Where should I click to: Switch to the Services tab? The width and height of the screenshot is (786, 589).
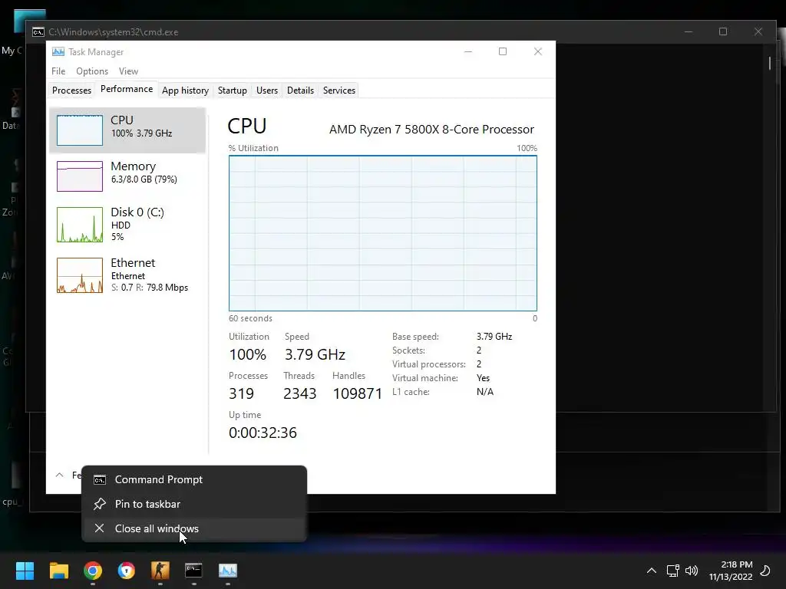click(339, 90)
